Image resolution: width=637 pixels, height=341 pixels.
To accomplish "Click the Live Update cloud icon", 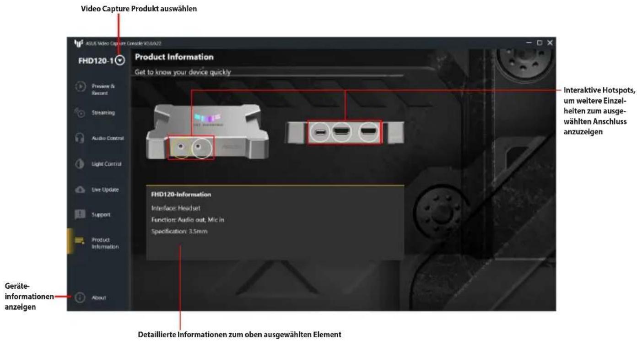I will point(80,189).
